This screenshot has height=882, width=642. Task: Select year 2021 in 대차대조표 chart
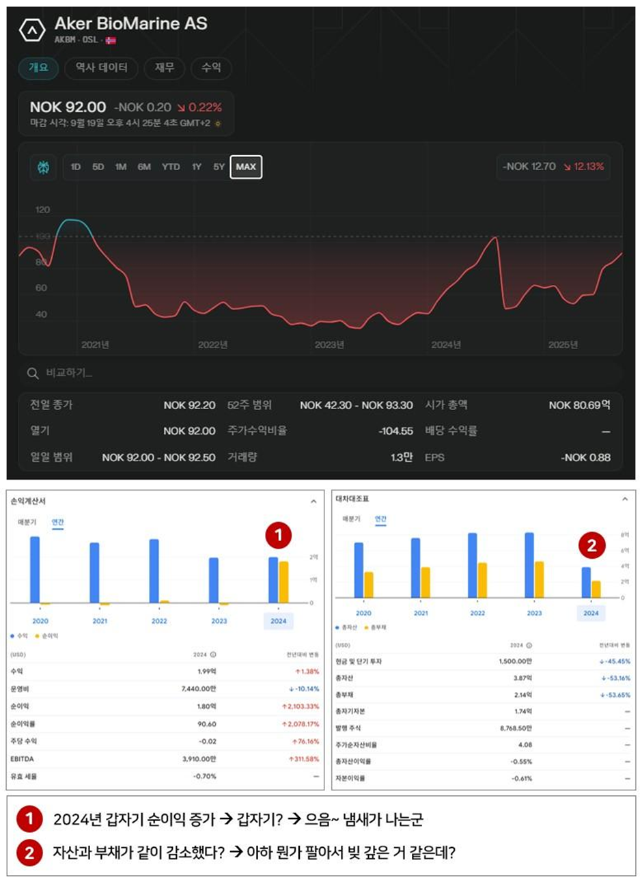[421, 613]
